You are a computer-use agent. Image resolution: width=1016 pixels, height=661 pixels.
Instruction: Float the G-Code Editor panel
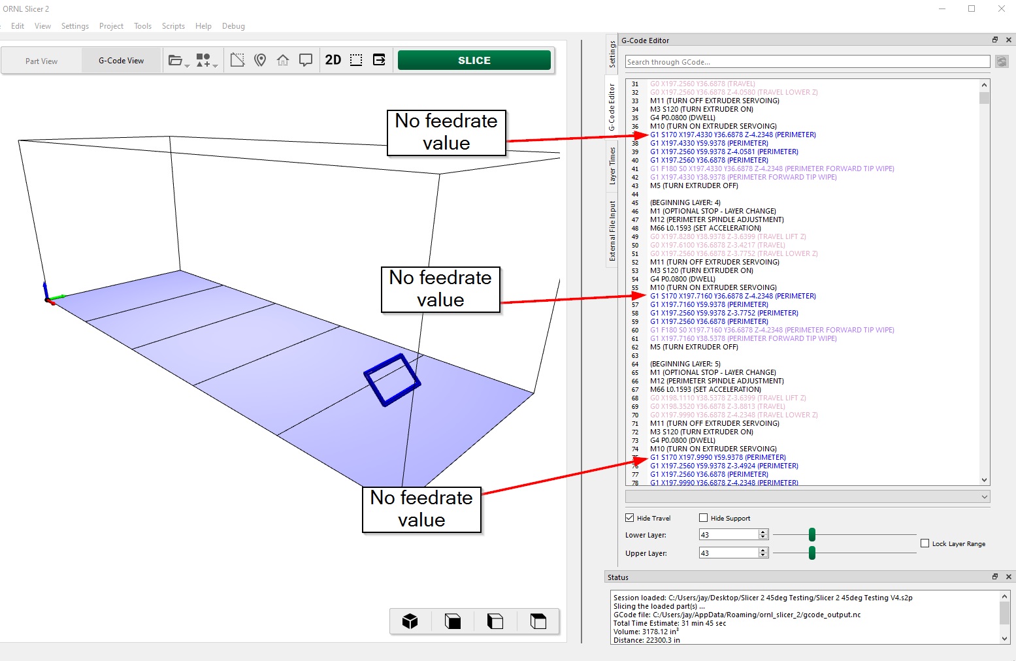[x=995, y=40]
